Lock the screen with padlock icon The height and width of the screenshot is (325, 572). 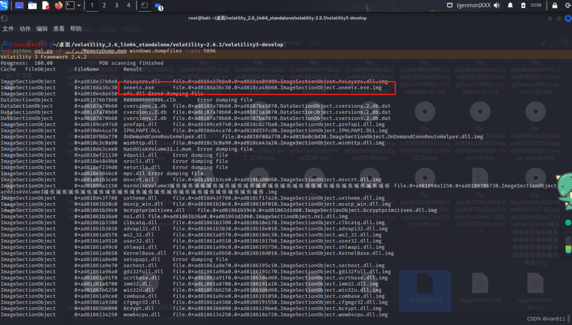(x=555, y=5)
